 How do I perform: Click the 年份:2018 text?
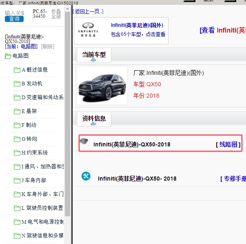click(146, 96)
